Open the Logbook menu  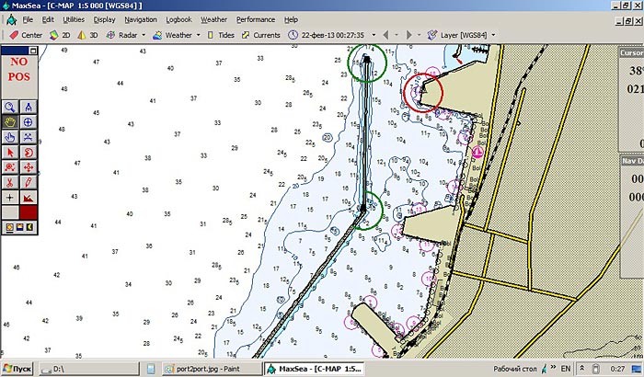pos(178,19)
